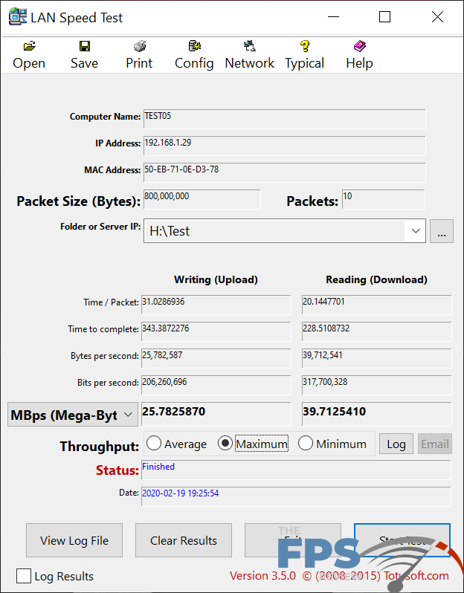This screenshot has width=464, height=593.
Task: Click the Network toolbar icon
Action: point(249,46)
